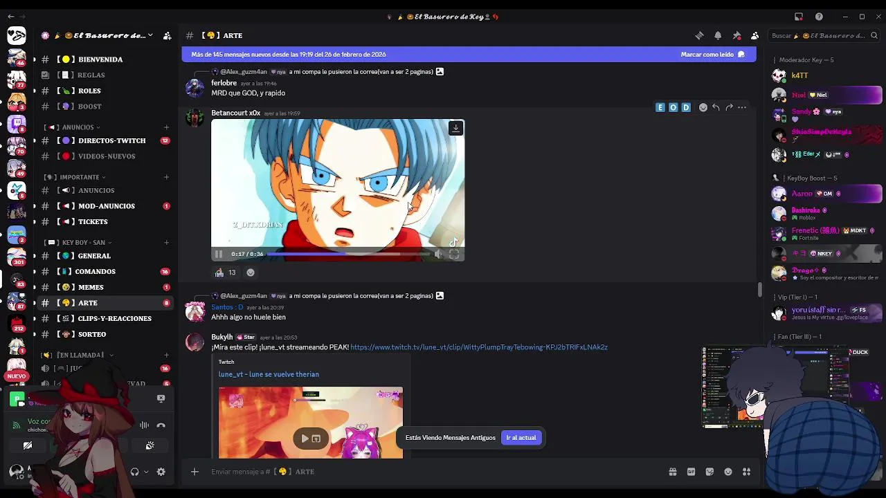Add channel to IMPORTANTE category
This screenshot has height=498, width=886.
click(166, 177)
